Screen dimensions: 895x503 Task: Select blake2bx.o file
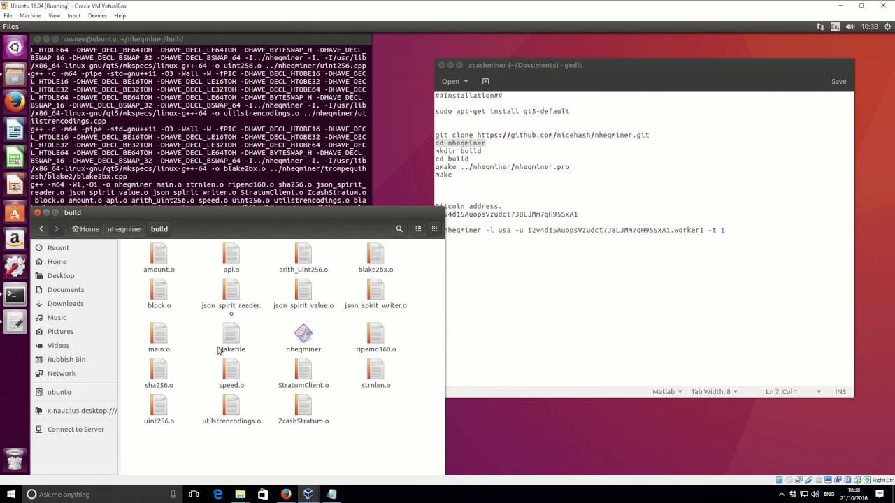click(x=375, y=258)
